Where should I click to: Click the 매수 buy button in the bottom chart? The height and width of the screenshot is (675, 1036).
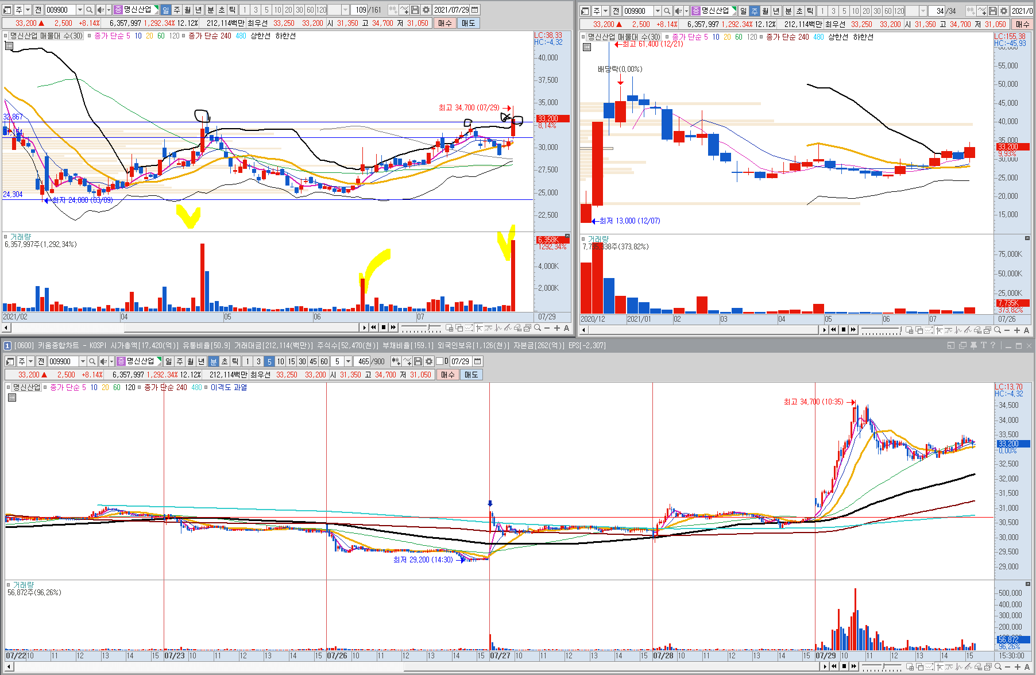pos(448,375)
